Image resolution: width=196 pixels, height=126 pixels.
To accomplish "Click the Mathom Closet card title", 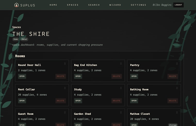I will click(140, 114).
